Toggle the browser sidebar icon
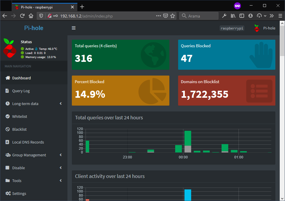The image size is (285, 201). click(x=242, y=16)
